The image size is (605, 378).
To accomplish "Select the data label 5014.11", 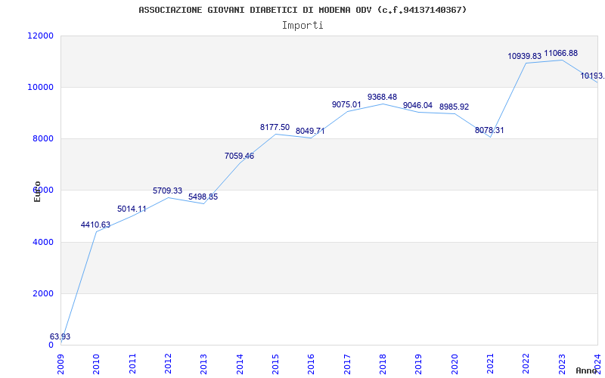I will [x=132, y=209].
